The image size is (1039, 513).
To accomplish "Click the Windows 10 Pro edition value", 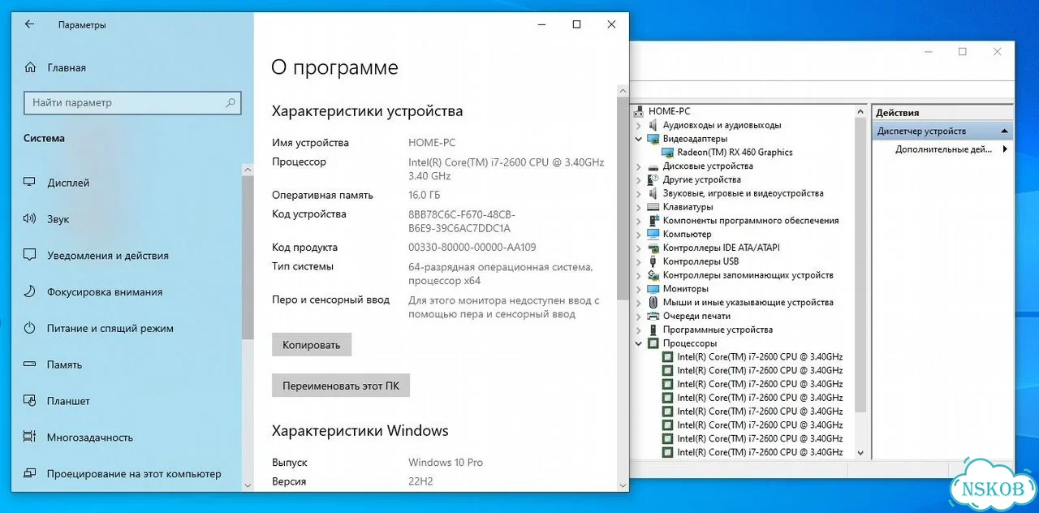I will 446,463.
